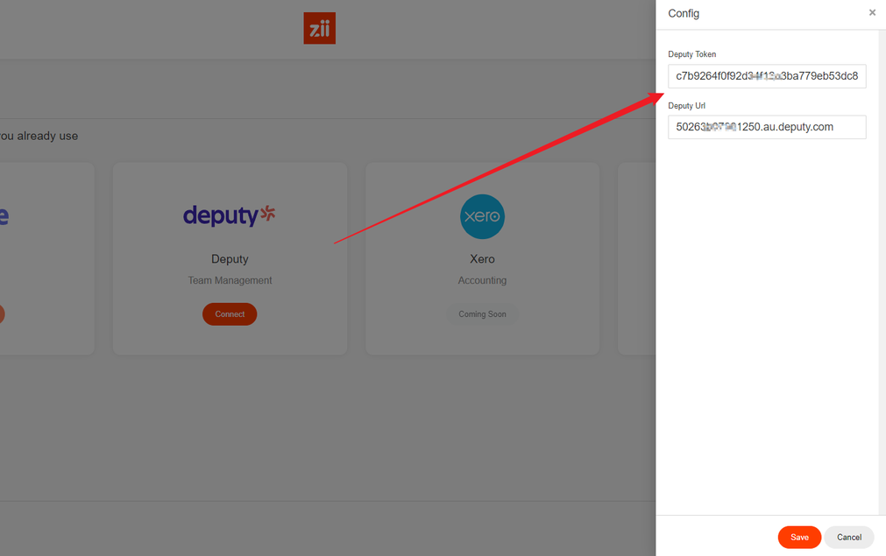The width and height of the screenshot is (886, 556).
Task: Select the Xero card title text
Action: [482, 259]
